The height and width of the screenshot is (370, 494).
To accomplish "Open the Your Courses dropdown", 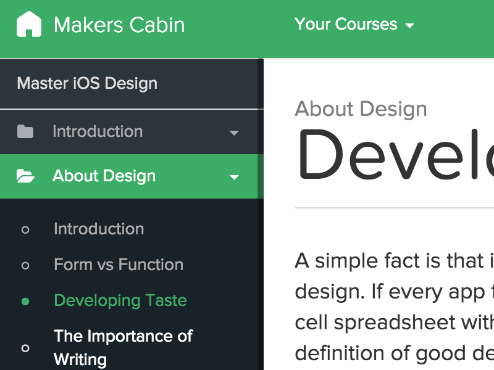I will (346, 25).
